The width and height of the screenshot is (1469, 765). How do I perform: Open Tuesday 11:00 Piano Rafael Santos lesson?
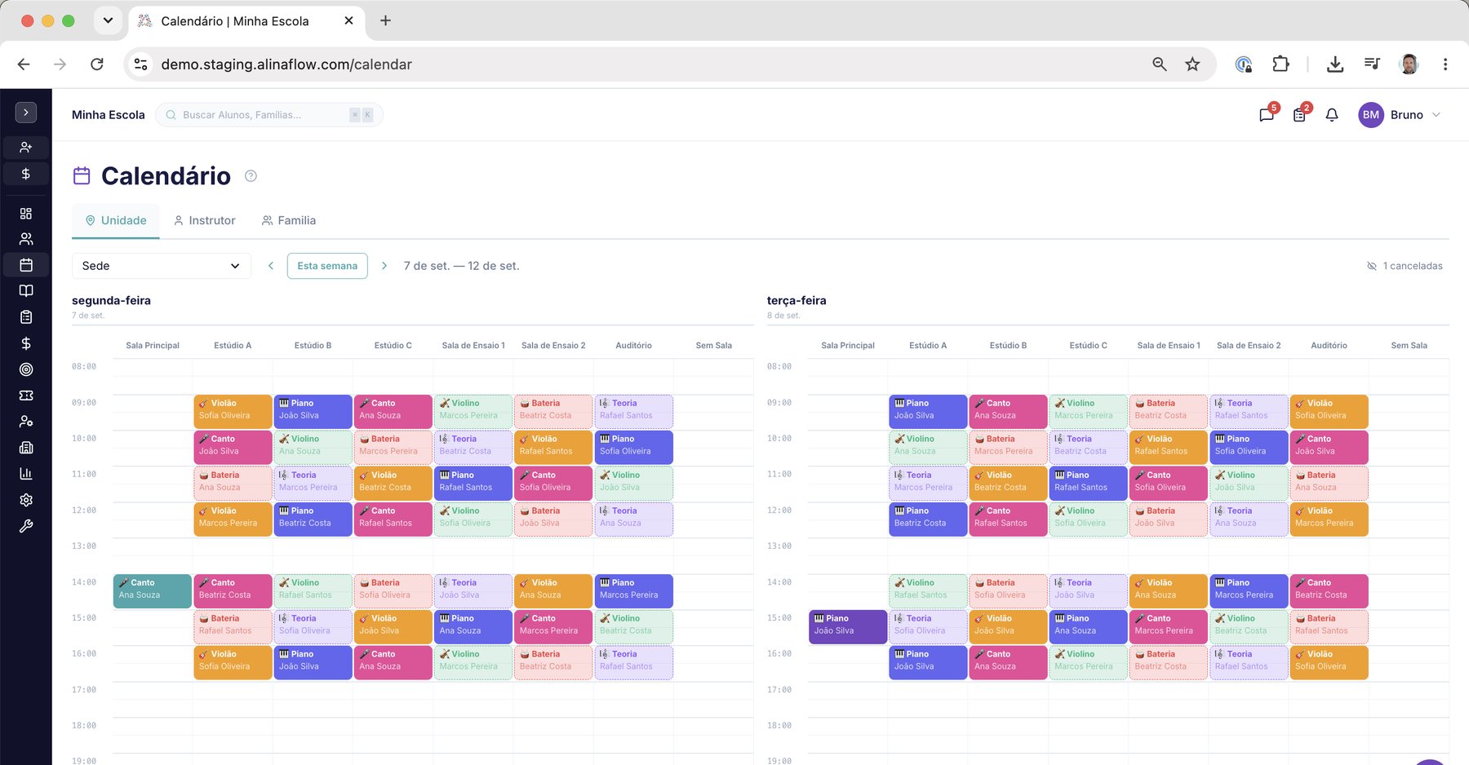point(1088,484)
